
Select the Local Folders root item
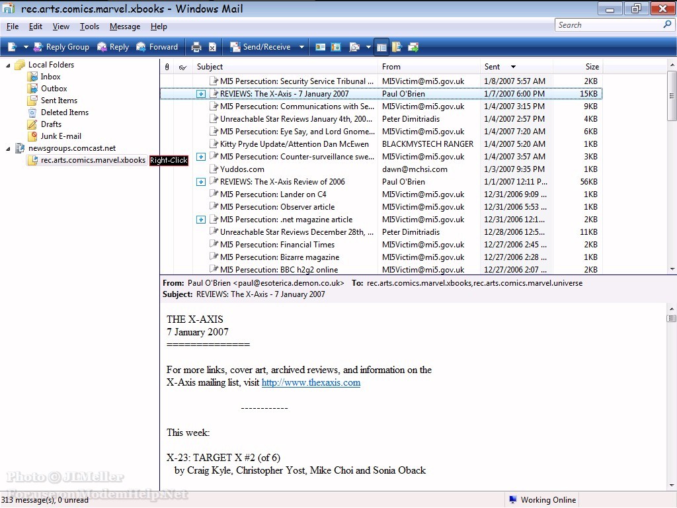click(x=51, y=65)
